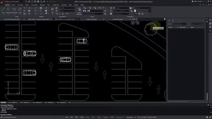Toggle Grid in the status bar
Screen dimensions: 212x119
(72, 117)
